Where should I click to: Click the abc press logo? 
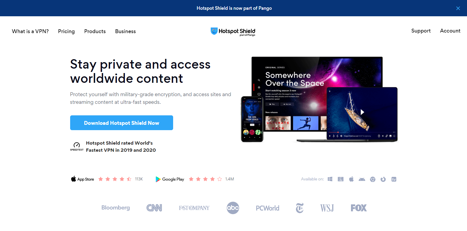pos(233,208)
